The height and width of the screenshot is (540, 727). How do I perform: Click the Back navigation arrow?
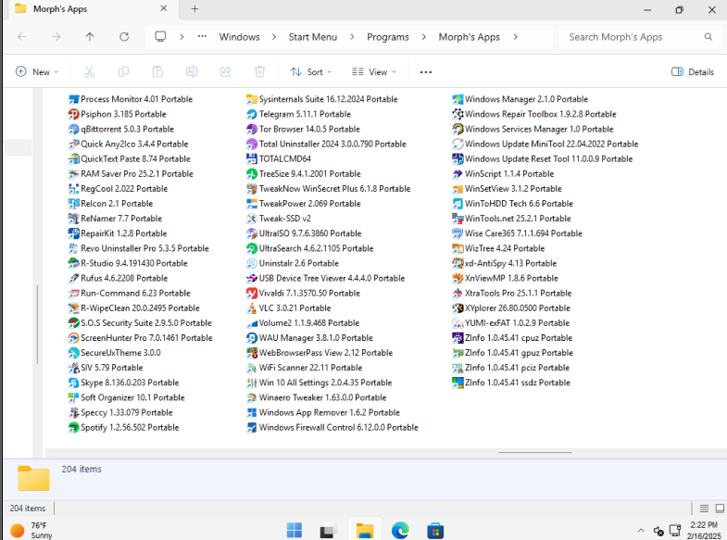click(22, 37)
